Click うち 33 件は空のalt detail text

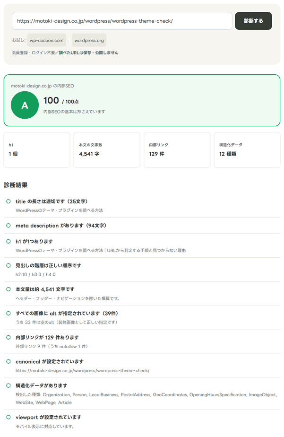[67, 322]
